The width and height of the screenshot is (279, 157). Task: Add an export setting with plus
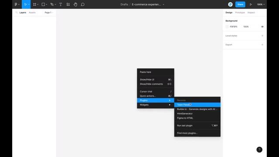[x=262, y=44]
